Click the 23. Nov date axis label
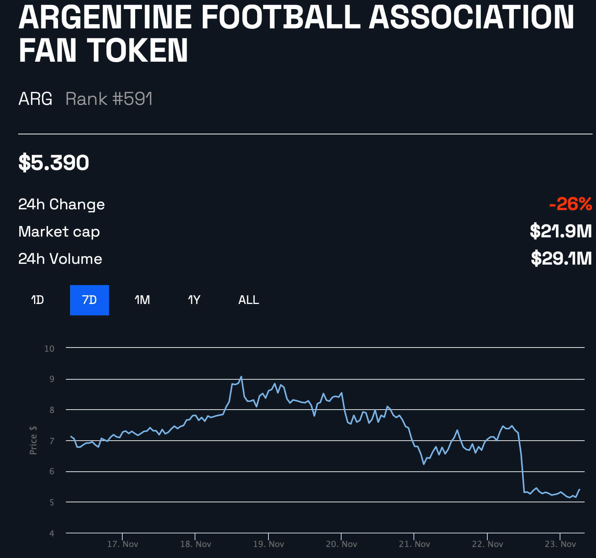The width and height of the screenshot is (596, 558). click(560, 544)
